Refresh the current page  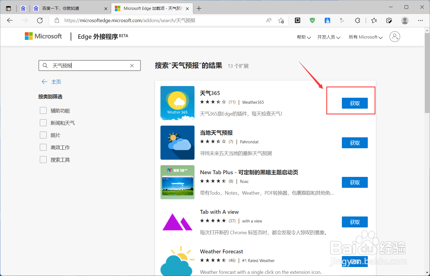[x=40, y=20]
